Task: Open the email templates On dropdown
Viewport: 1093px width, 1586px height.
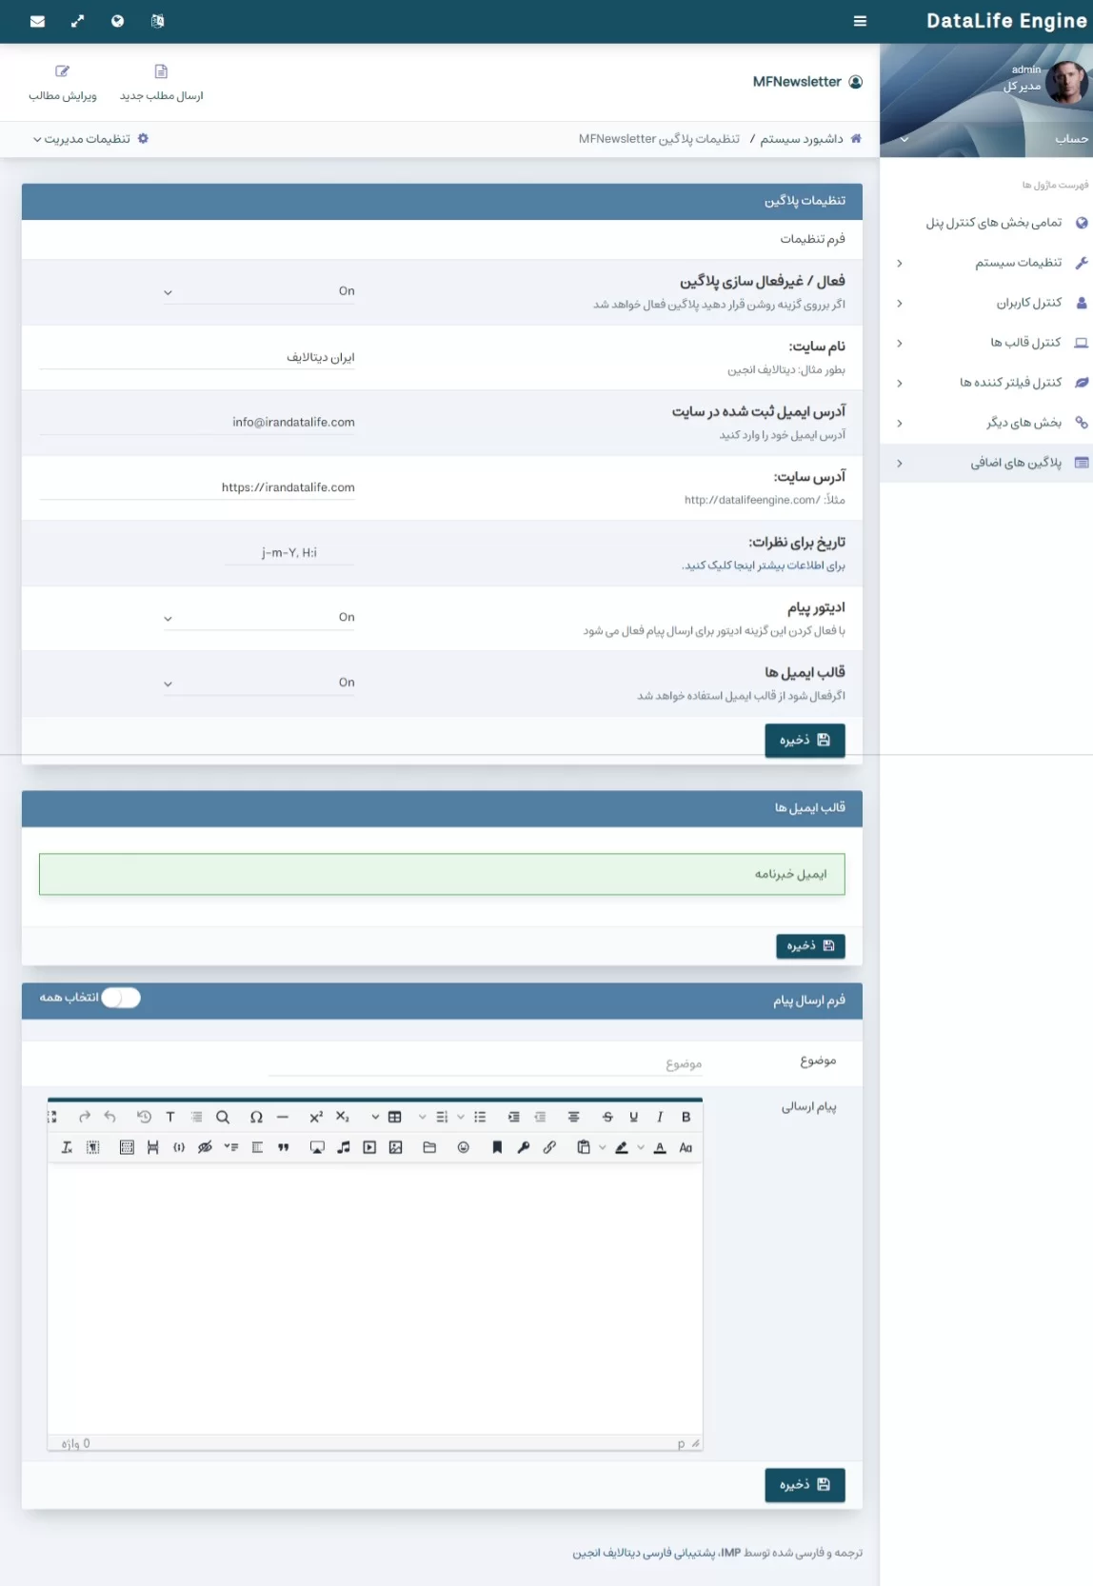Action: [259, 683]
